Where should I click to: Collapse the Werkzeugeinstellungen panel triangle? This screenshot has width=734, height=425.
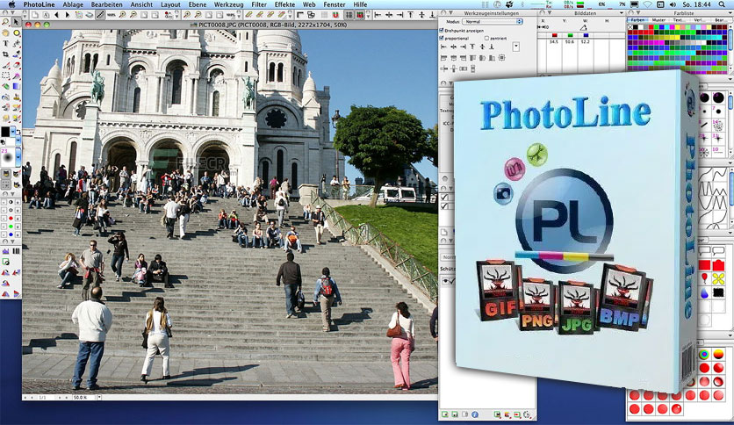pos(450,13)
